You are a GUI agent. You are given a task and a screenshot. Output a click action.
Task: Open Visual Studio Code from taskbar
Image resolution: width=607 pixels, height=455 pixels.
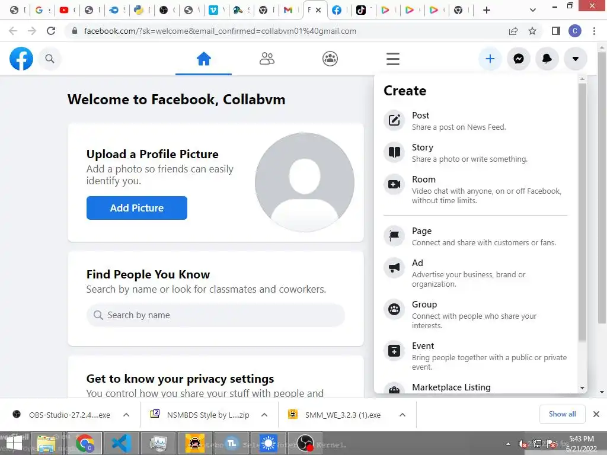click(x=121, y=443)
